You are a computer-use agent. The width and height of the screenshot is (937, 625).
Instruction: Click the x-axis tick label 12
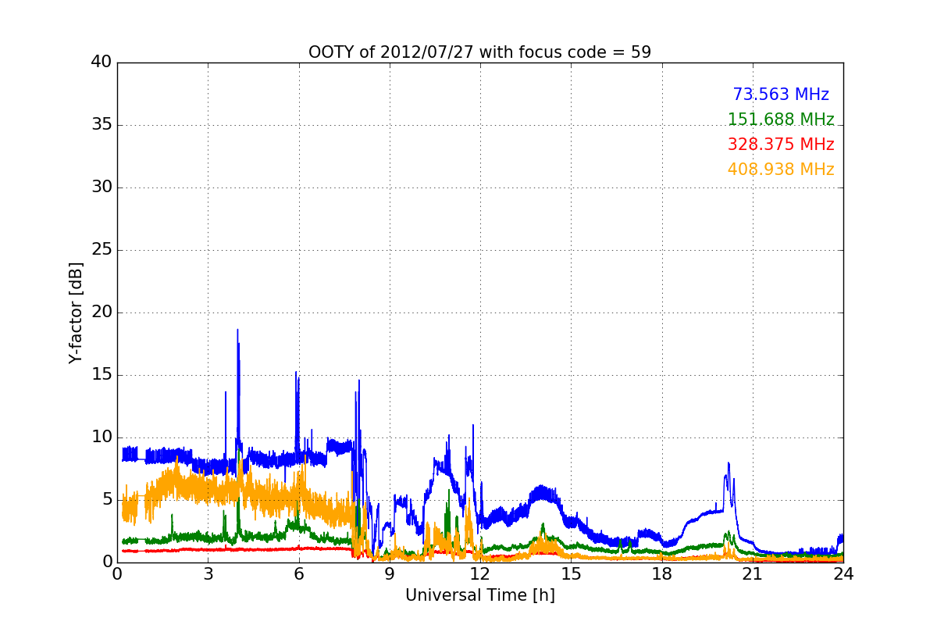(480, 573)
